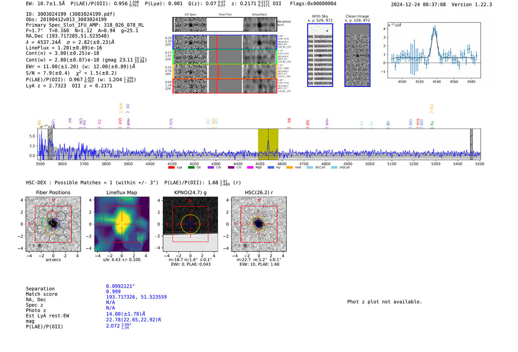This screenshot has height=352, width=518.
Task: Click the purple CIV legend swatch
Action: pyautogui.click(x=211, y=167)
